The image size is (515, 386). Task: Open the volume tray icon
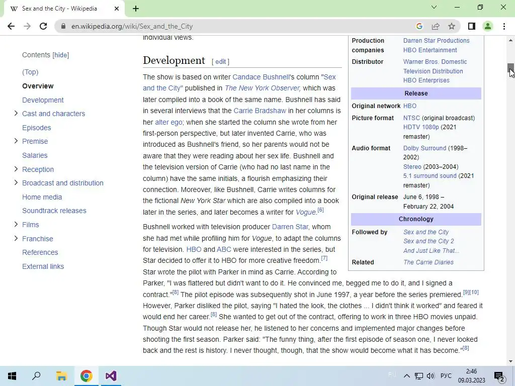tap(431, 376)
